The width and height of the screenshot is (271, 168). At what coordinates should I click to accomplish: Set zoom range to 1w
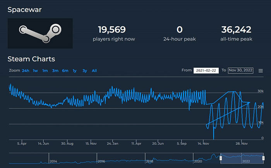click(35, 70)
